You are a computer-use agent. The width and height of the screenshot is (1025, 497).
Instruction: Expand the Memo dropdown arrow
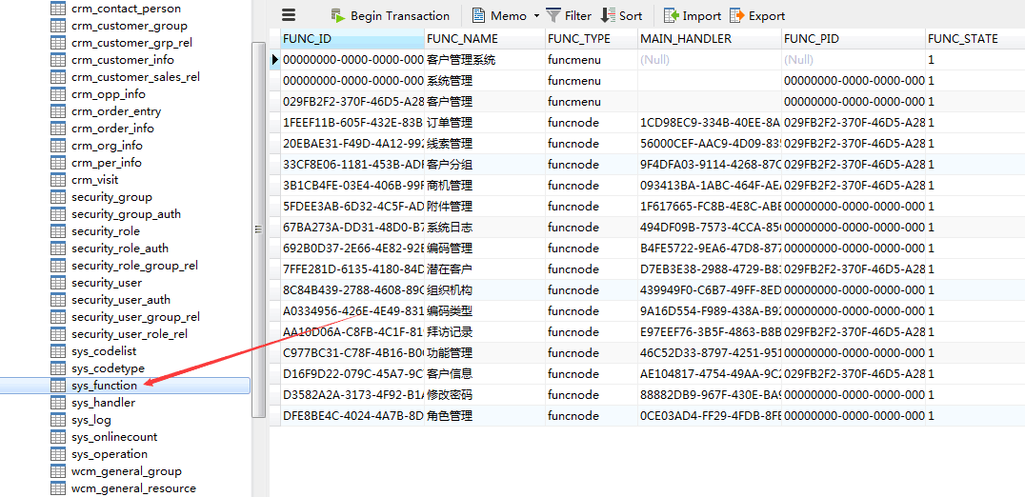(x=536, y=16)
